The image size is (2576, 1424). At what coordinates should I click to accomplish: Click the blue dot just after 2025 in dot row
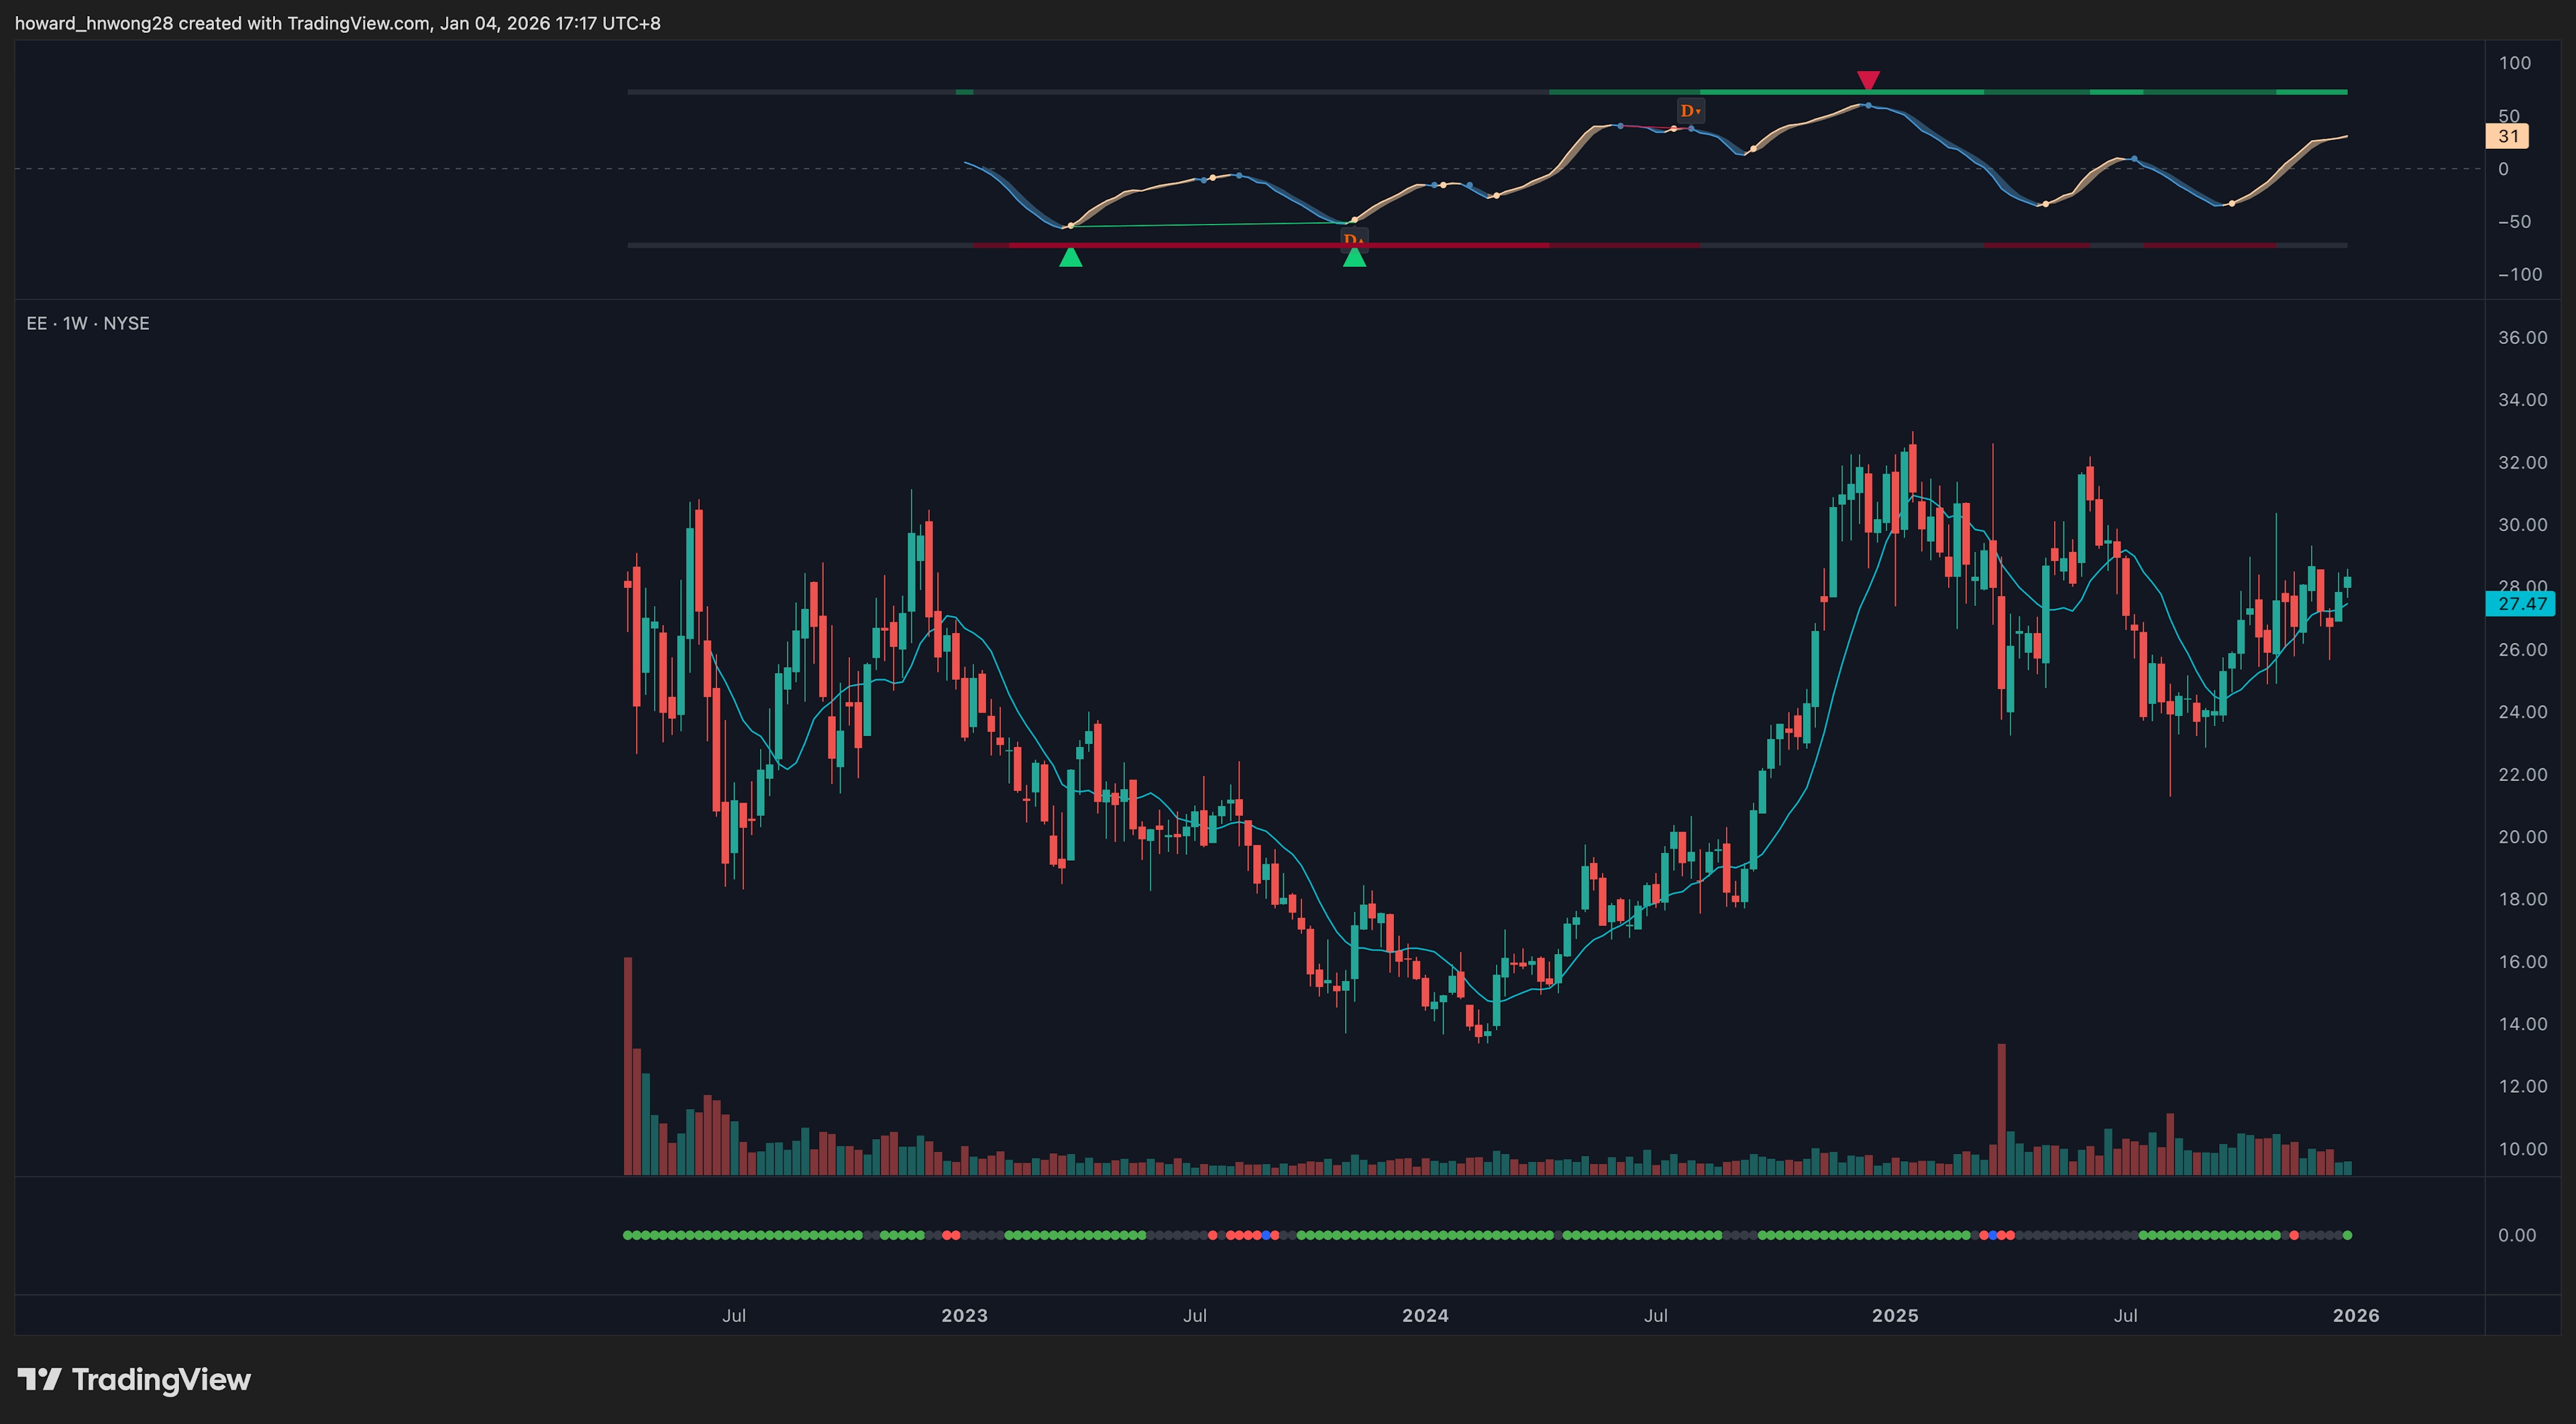coord(1992,1235)
